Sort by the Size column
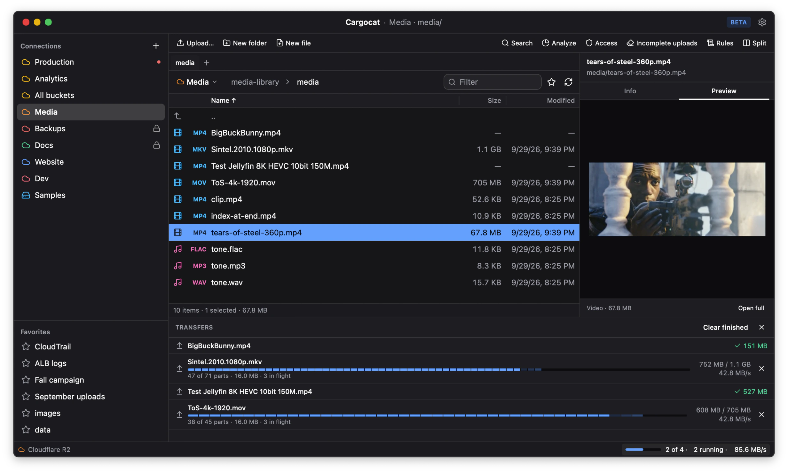This screenshot has width=788, height=473. 494,100
